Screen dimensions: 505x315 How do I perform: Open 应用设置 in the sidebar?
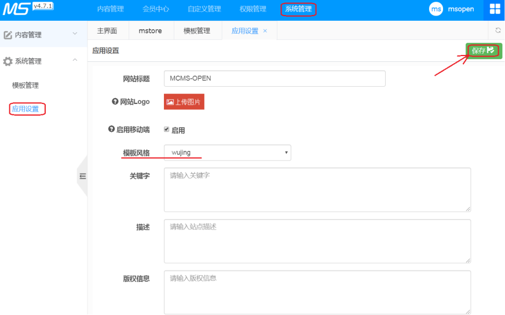pos(25,109)
